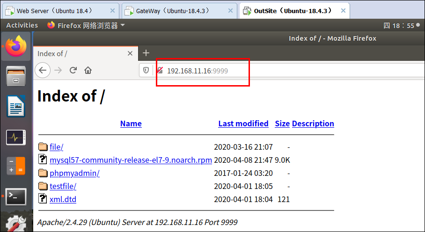The height and width of the screenshot is (232, 425).
Task: Click the Apache/2.4.29 server footer text
Action: coord(138,222)
